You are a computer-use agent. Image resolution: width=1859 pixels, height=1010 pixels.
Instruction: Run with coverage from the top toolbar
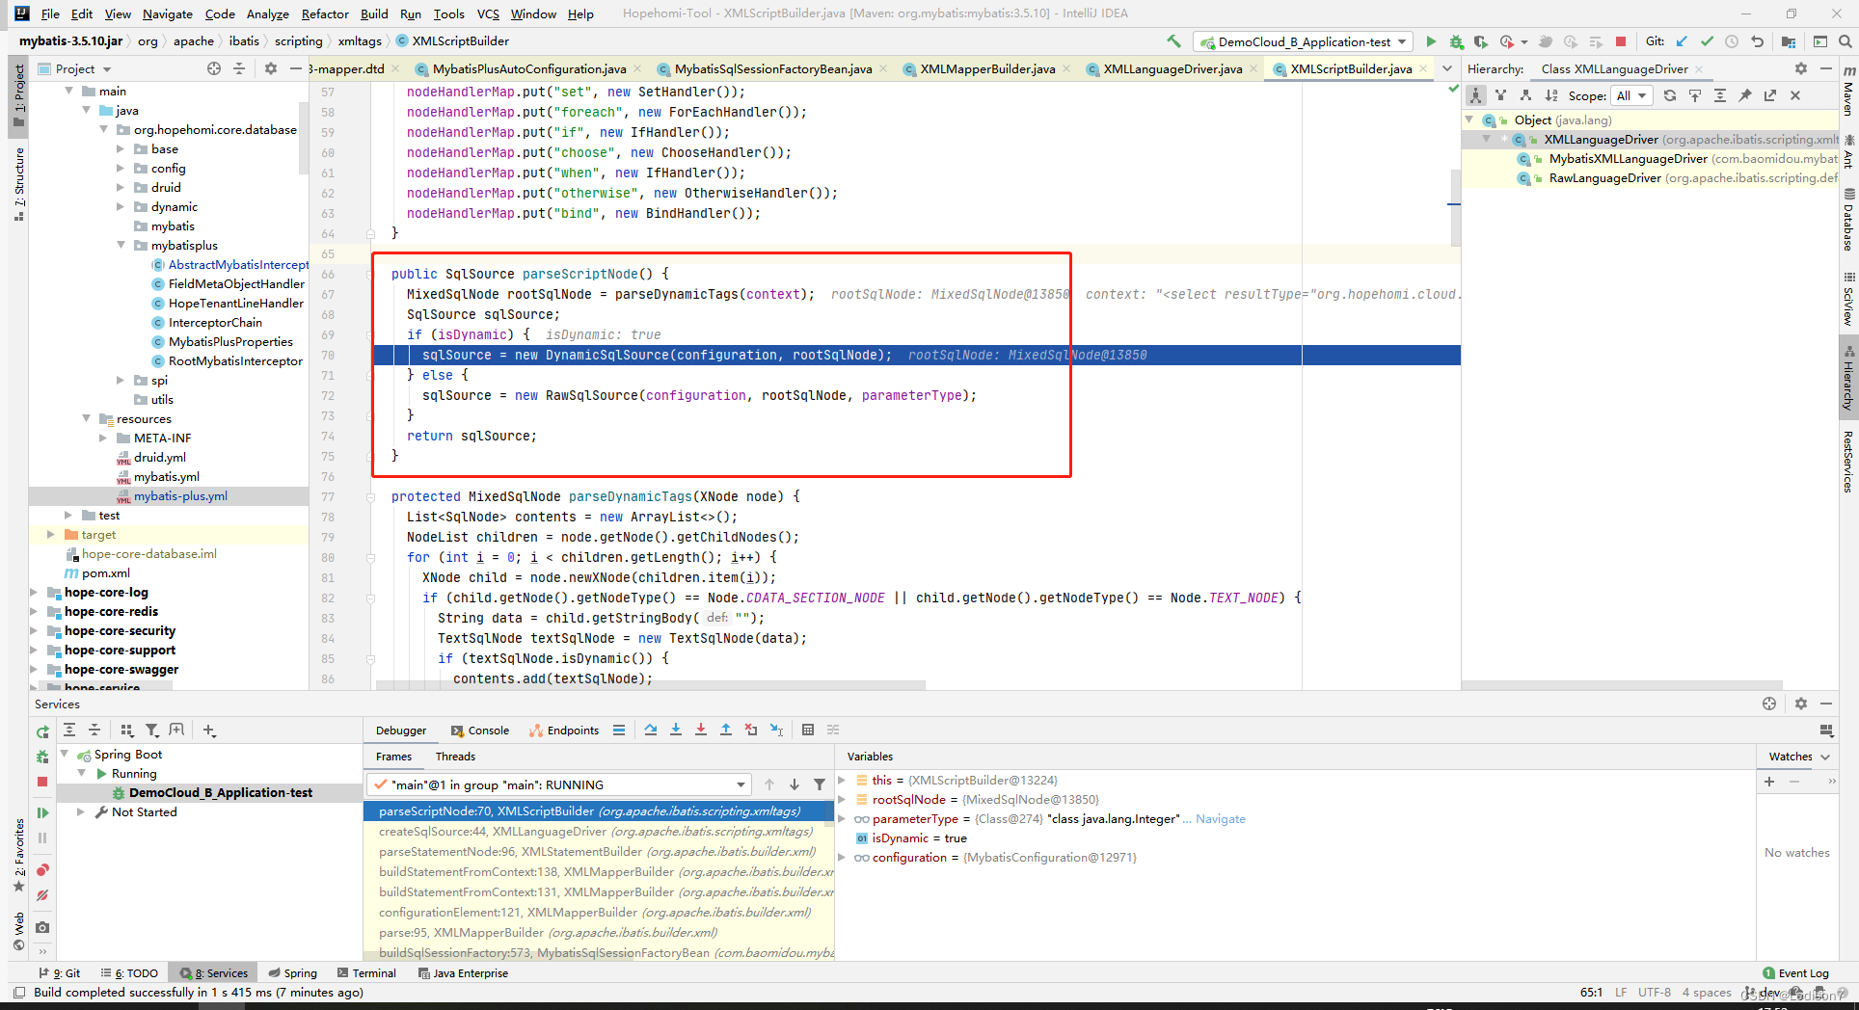tap(1481, 41)
